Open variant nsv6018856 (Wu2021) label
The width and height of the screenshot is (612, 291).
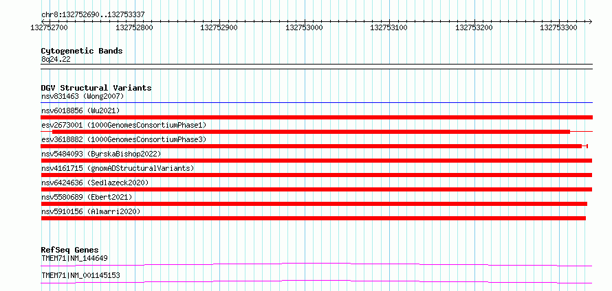click(80, 110)
